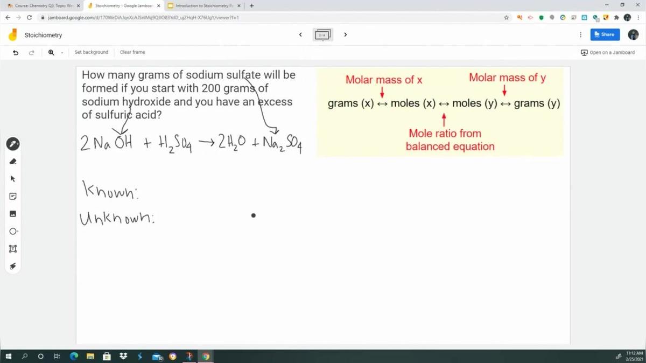The width and height of the screenshot is (646, 363).
Task: Select the Pen drawing tool
Action: 14,144
